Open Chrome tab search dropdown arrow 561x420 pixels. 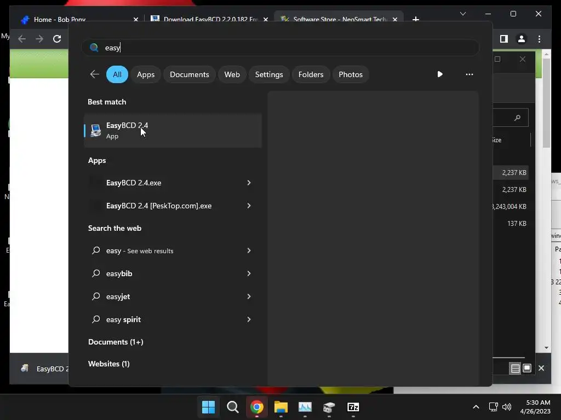[463, 14]
